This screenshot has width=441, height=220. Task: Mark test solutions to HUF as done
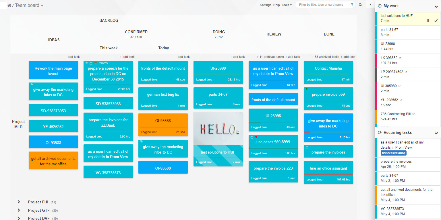(x=436, y=20)
